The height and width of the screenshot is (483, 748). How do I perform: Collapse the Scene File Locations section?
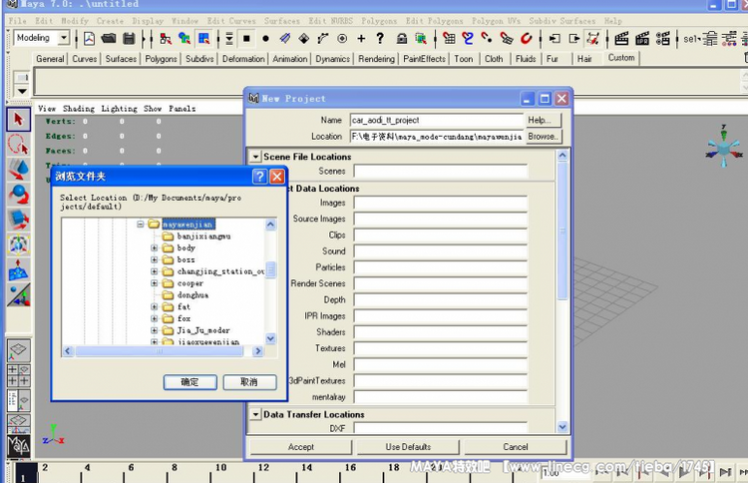point(255,157)
